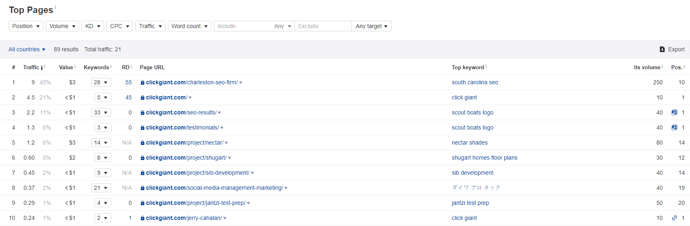Open the south carolina seo keyword link
This screenshot has width=690, height=226.
coord(475,82)
